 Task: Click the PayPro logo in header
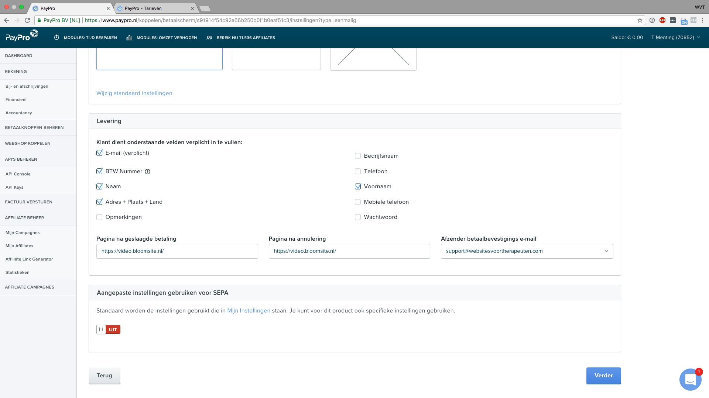(22, 36)
